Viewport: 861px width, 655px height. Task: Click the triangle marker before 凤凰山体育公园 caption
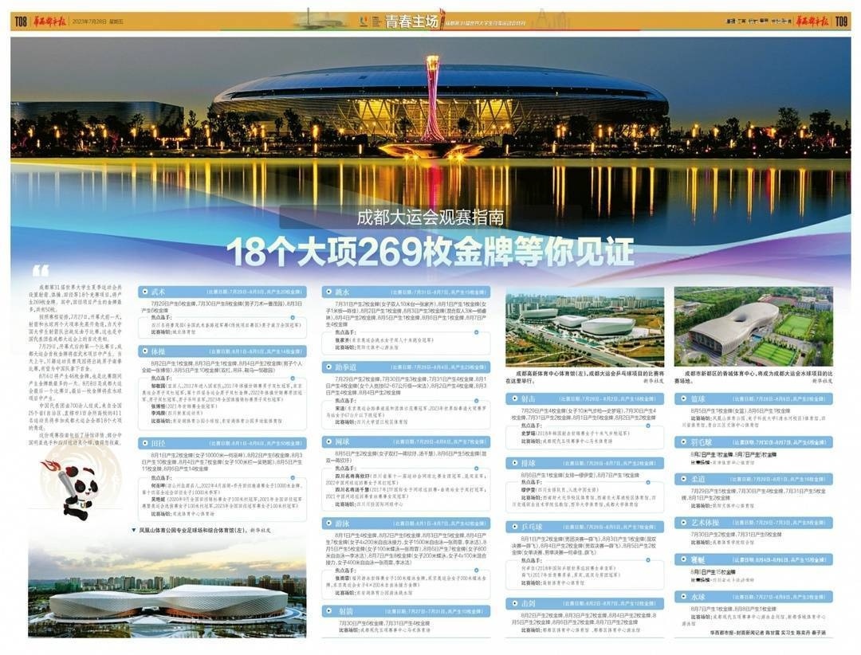(x=134, y=529)
